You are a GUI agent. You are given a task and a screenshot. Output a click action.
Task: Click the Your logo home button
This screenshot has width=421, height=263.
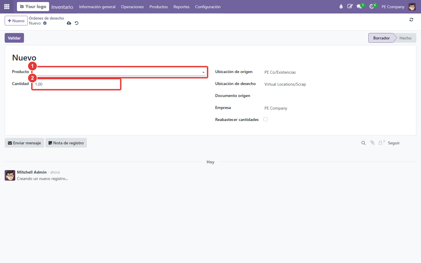point(33,6)
